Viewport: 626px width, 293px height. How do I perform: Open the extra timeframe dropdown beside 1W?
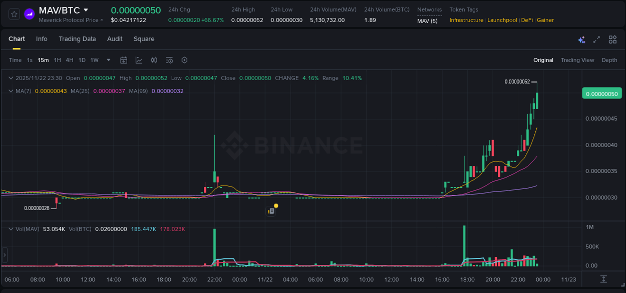point(108,60)
